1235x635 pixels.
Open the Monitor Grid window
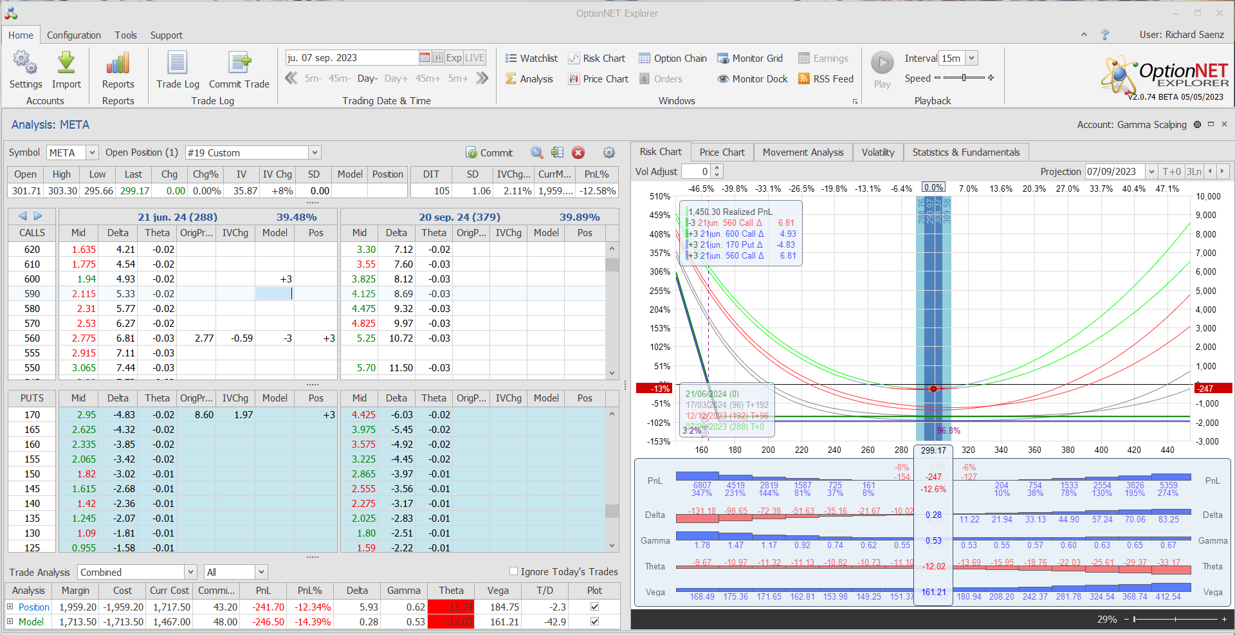point(750,58)
